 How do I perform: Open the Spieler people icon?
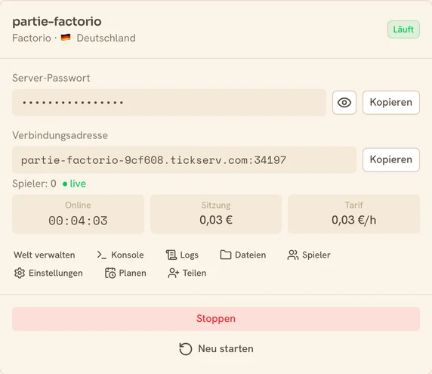[x=292, y=255]
